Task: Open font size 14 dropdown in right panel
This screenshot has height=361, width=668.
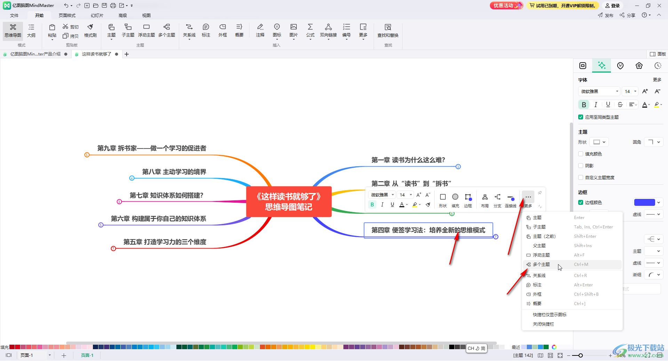Action: point(630,91)
